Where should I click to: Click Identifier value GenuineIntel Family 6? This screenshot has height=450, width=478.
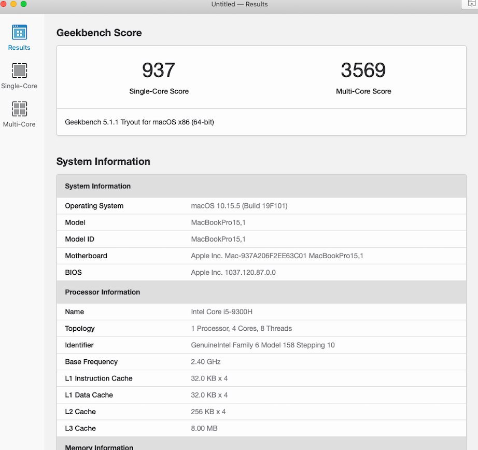263,345
